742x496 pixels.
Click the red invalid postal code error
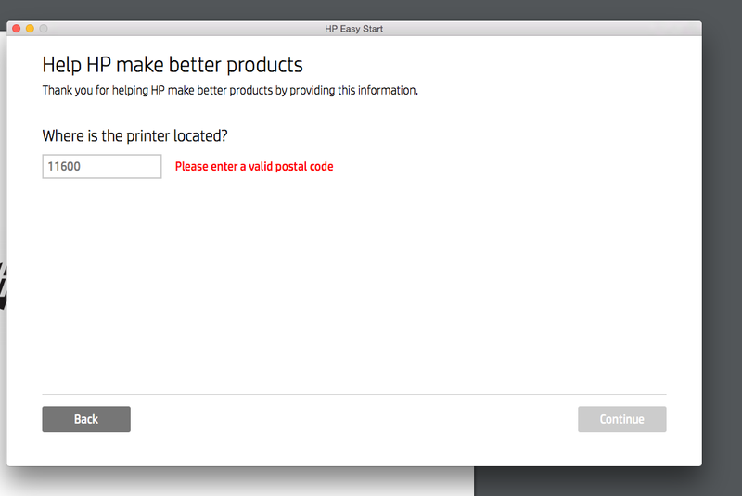(254, 167)
